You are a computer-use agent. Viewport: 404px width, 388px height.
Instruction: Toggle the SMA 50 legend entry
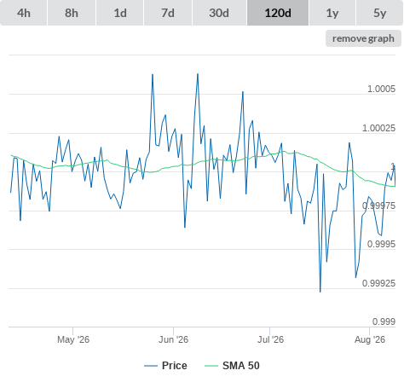[x=241, y=366]
